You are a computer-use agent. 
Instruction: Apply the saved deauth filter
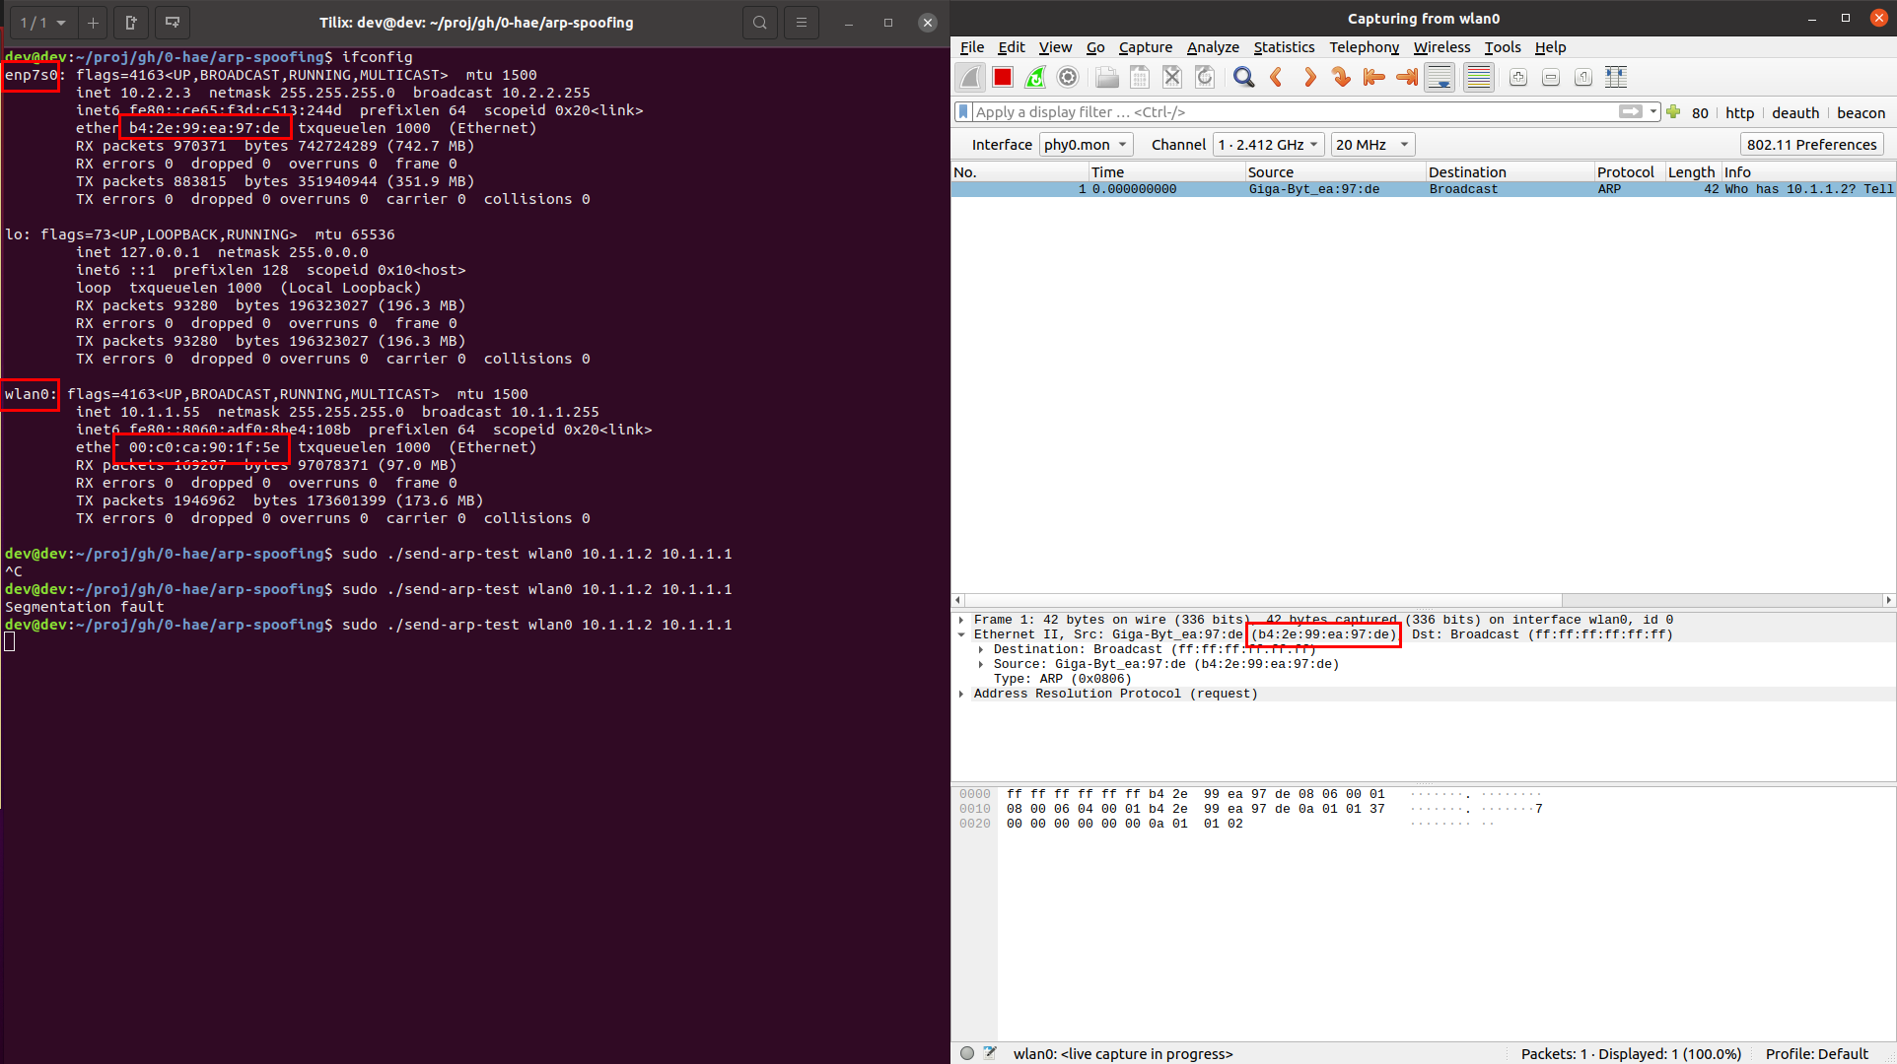click(x=1794, y=112)
